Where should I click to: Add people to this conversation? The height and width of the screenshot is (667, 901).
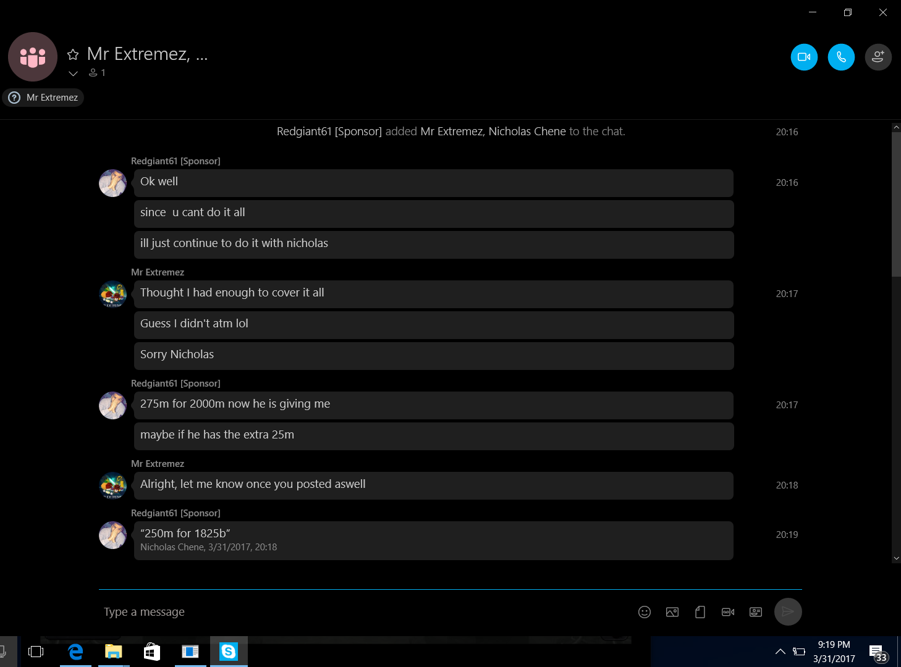(x=878, y=57)
